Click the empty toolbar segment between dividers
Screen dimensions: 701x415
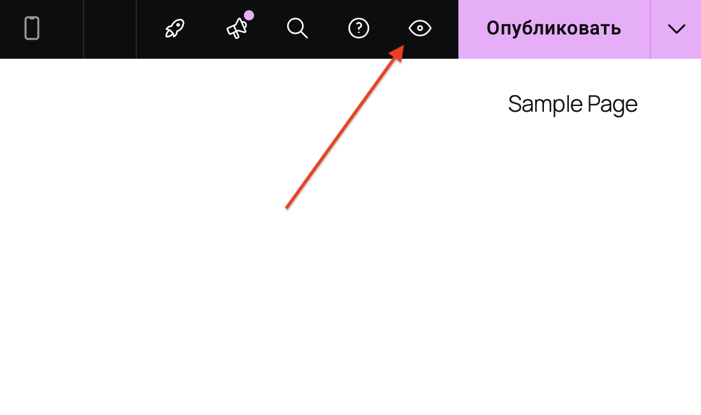point(110,29)
